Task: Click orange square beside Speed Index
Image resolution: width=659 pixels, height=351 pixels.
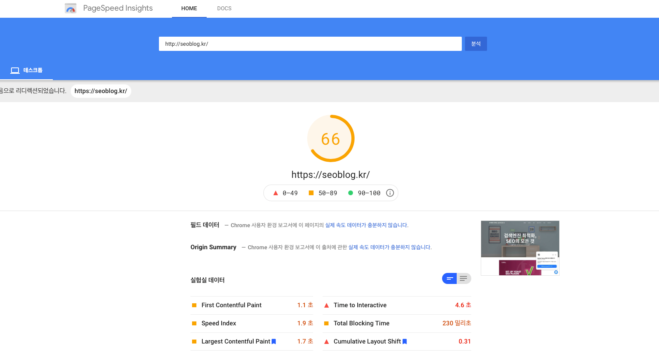Action: pyautogui.click(x=194, y=323)
